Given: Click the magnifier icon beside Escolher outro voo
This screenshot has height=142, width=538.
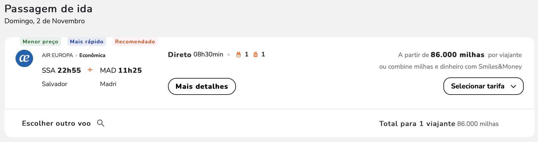Looking at the screenshot, I should click(101, 123).
